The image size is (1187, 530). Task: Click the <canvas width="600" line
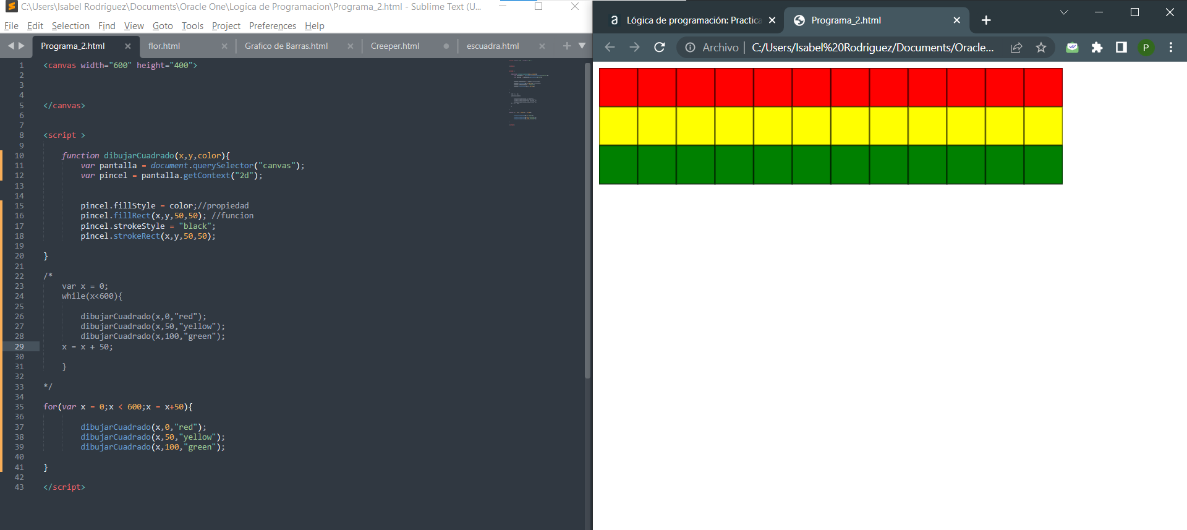[121, 66]
